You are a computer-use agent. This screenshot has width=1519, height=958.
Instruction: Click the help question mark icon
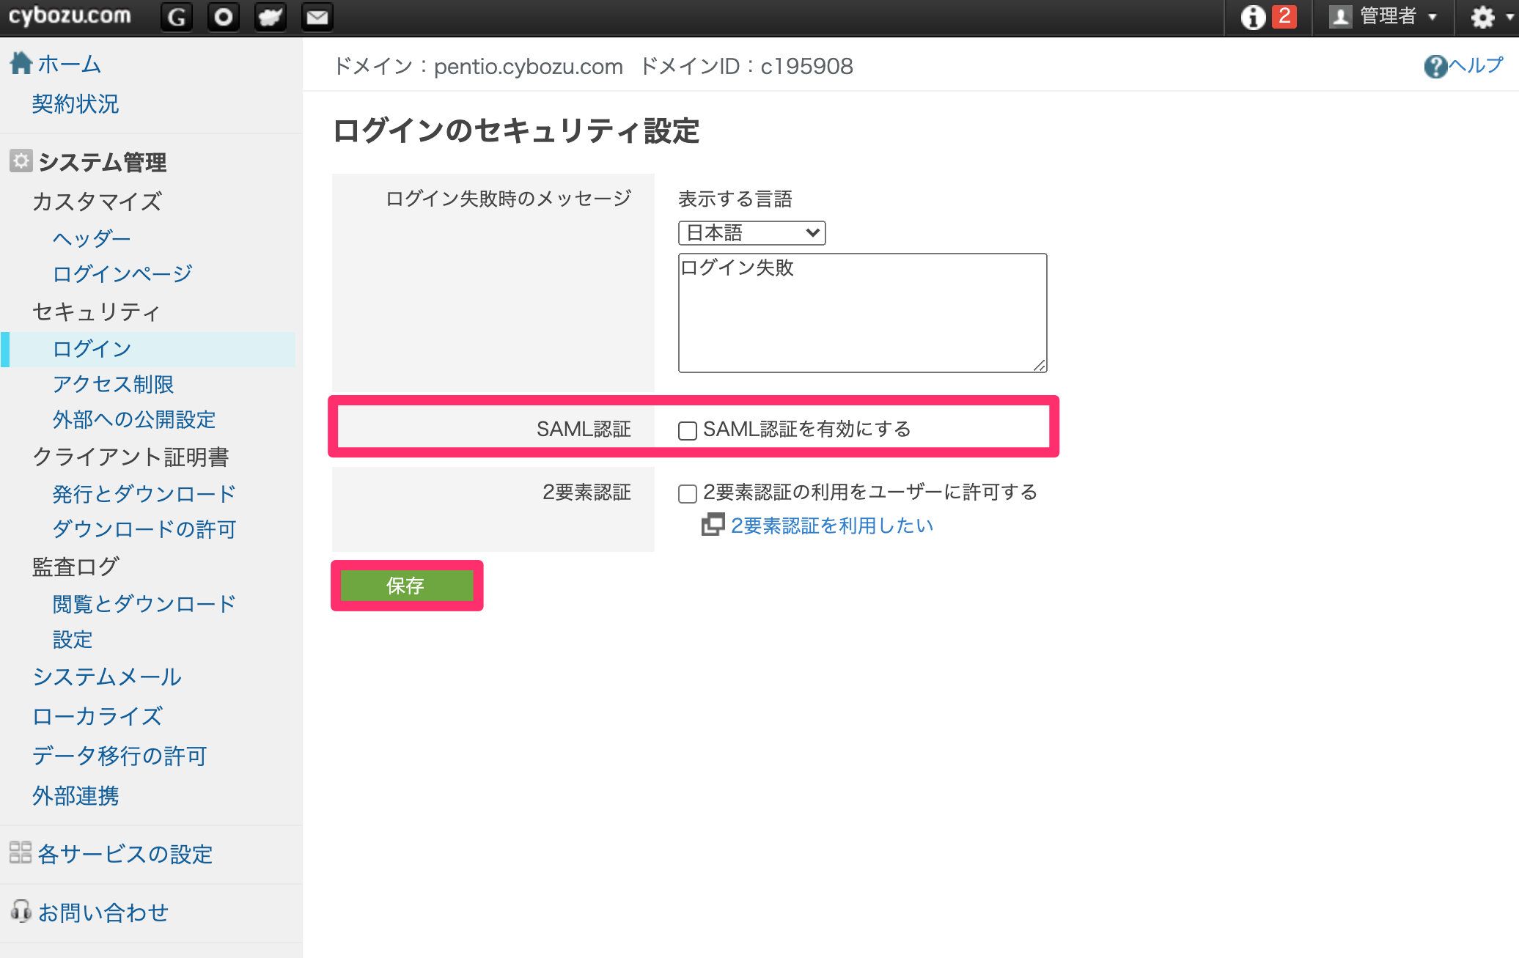click(x=1435, y=67)
